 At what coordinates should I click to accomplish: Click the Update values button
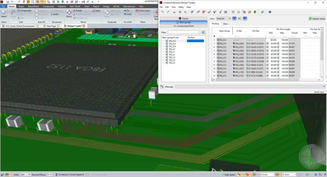(x=316, y=18)
